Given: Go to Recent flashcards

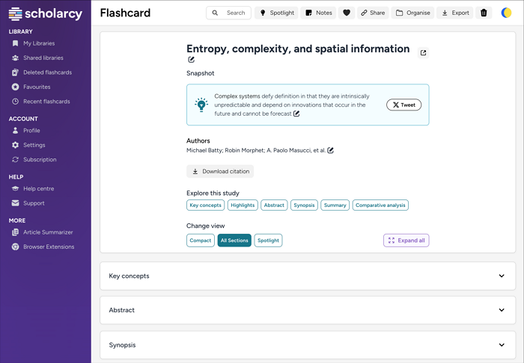Looking at the screenshot, I should pos(46,102).
